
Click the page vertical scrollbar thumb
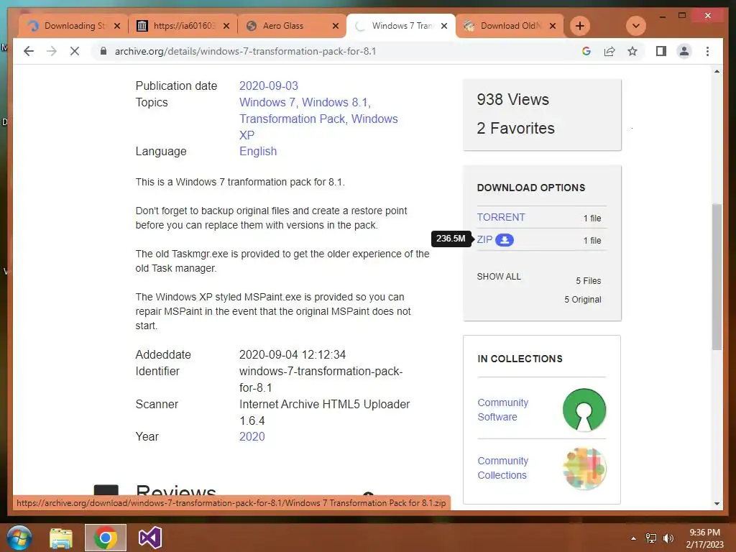(x=717, y=277)
